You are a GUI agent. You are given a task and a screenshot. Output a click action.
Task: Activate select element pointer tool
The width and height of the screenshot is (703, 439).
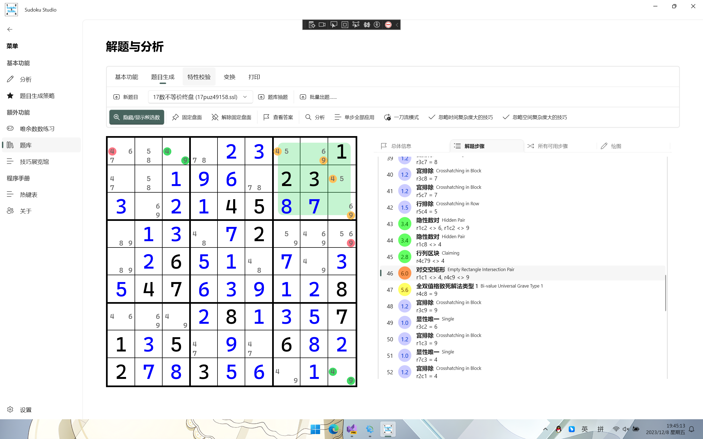[334, 25]
